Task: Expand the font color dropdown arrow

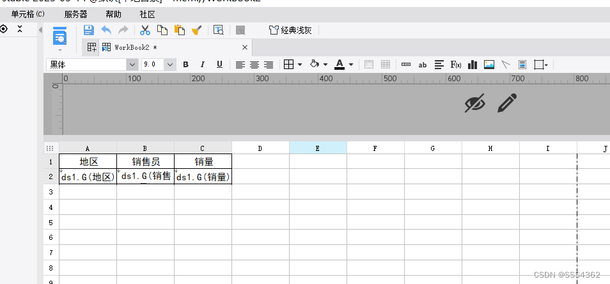Action: coord(351,65)
